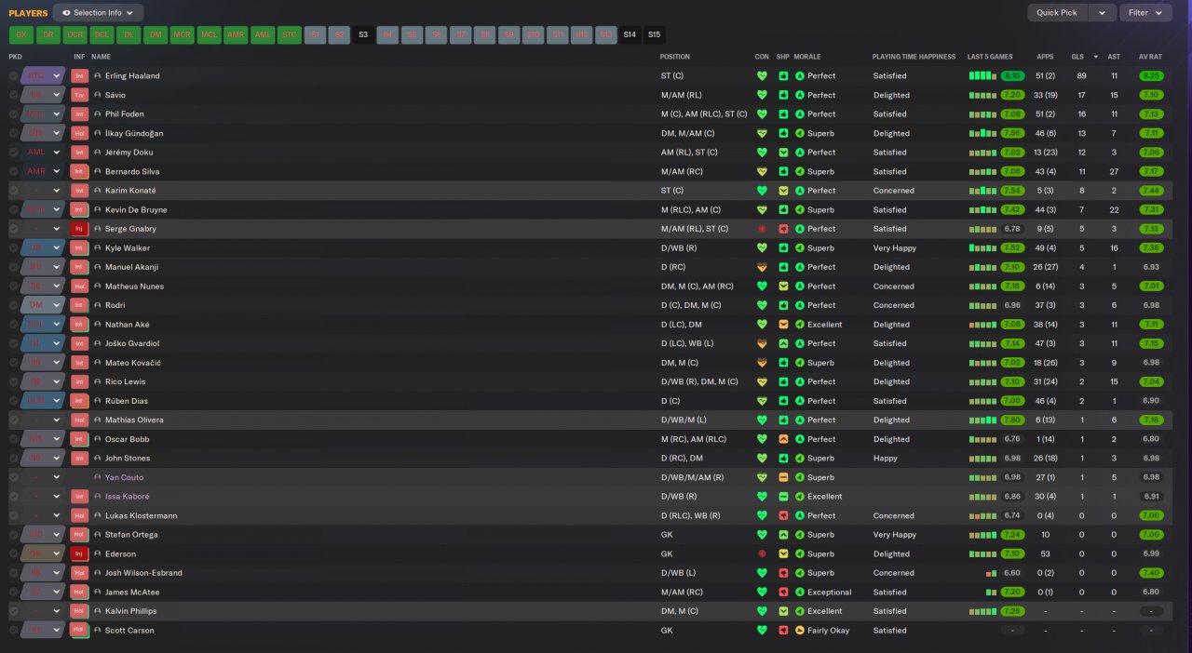The image size is (1192, 653).
Task: Open position dropdown for Ederson
Action: click(x=56, y=554)
